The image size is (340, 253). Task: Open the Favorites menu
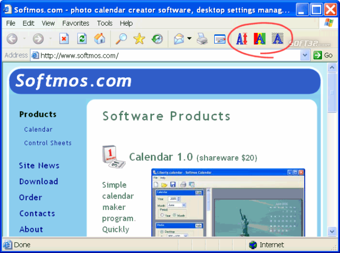(x=76, y=23)
